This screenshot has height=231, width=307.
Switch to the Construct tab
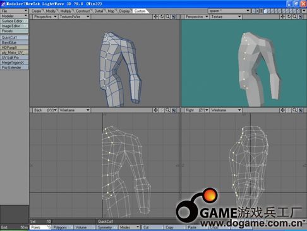point(83,11)
